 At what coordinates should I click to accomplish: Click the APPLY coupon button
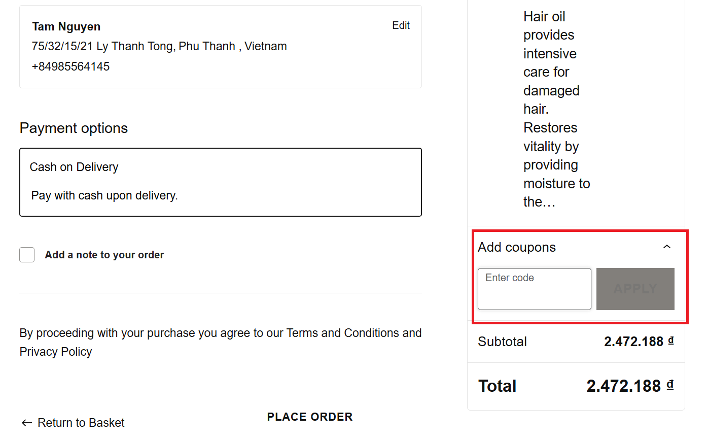[x=635, y=289]
